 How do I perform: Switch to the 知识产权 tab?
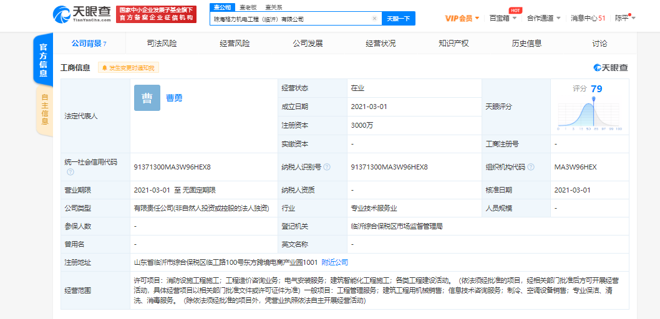coord(454,44)
